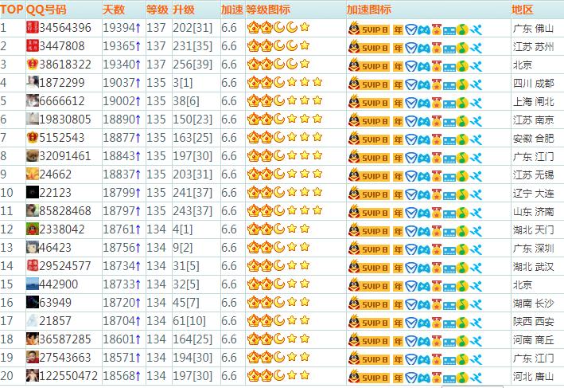Image resolution: width=564 pixels, height=388 pixels.
Task: Click the region '河北 唐山'
Action: coord(534,377)
